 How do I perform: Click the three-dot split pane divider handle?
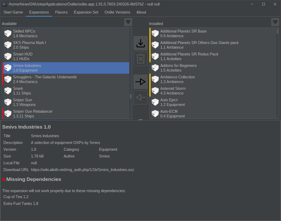pyautogui.click(x=141, y=120)
